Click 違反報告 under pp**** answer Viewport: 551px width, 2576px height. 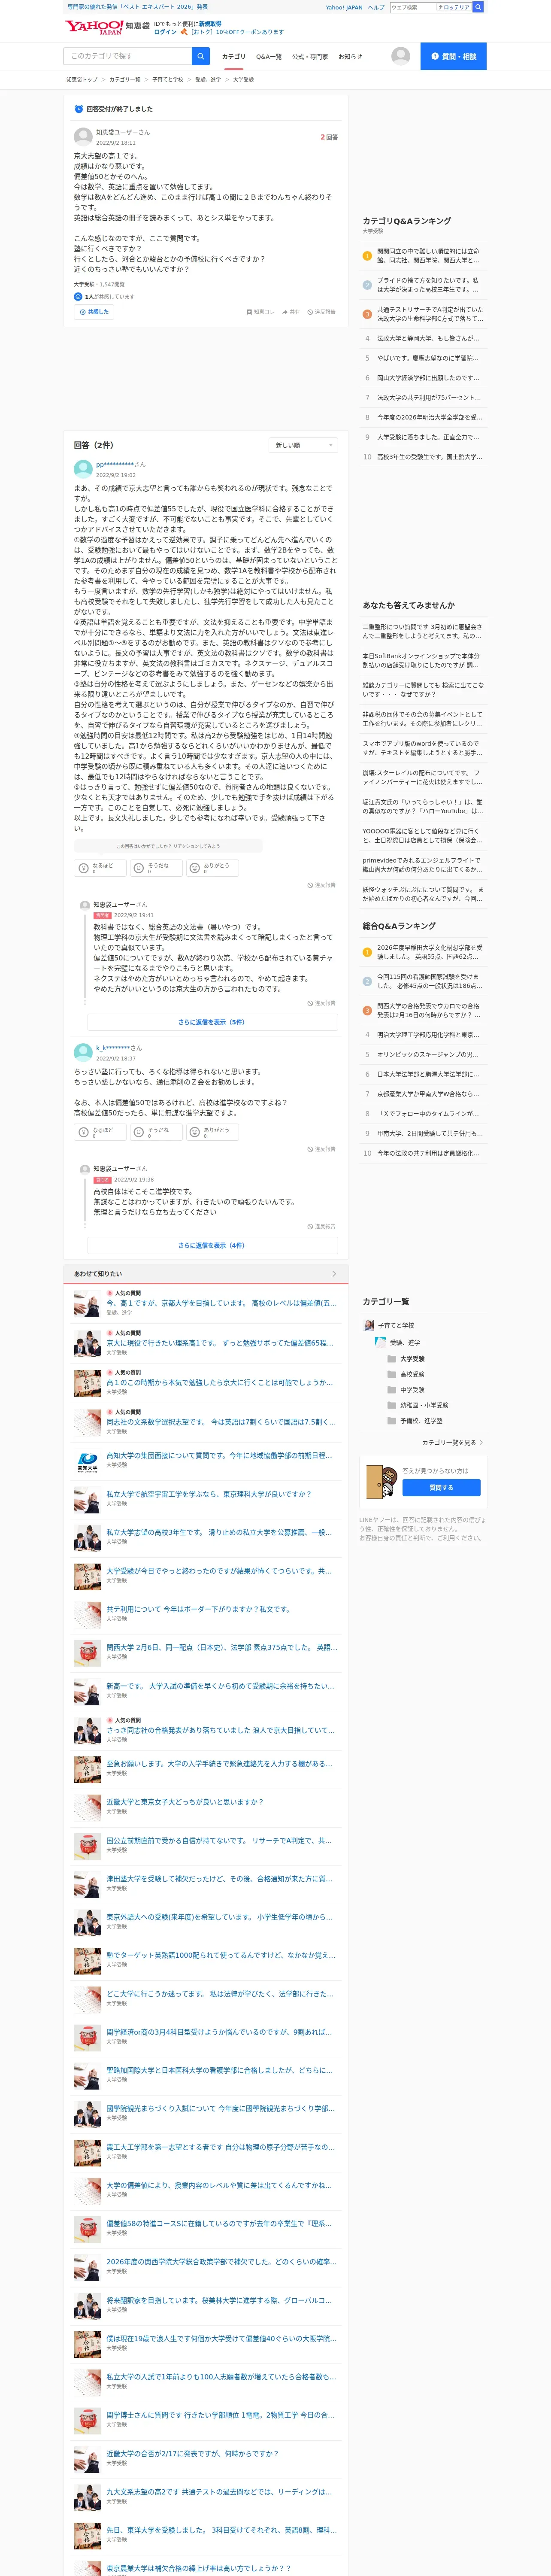click(x=321, y=885)
